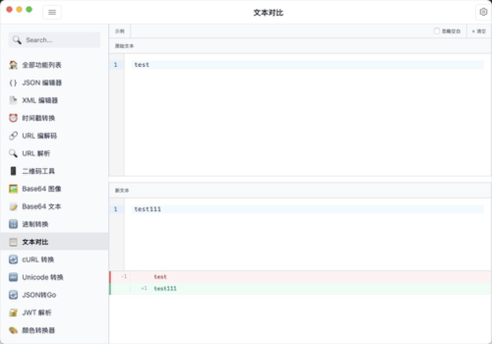The width and height of the screenshot is (492, 344).
Task: Focus the Search input field
Action: 60,40
